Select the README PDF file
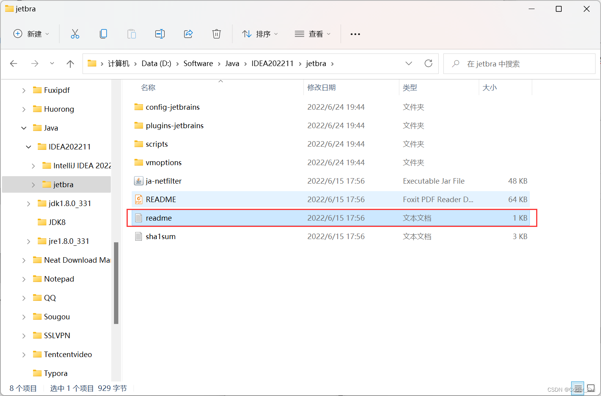 331,199
